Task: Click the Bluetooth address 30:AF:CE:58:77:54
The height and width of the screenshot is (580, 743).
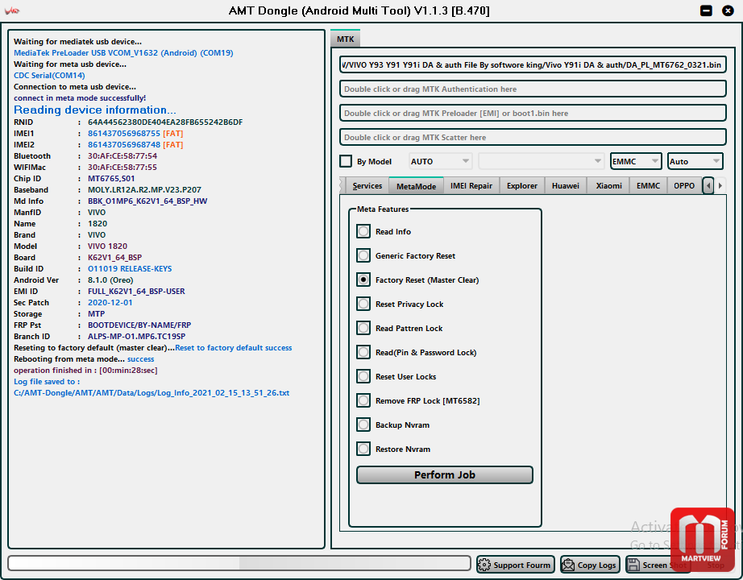Action: 122,156
